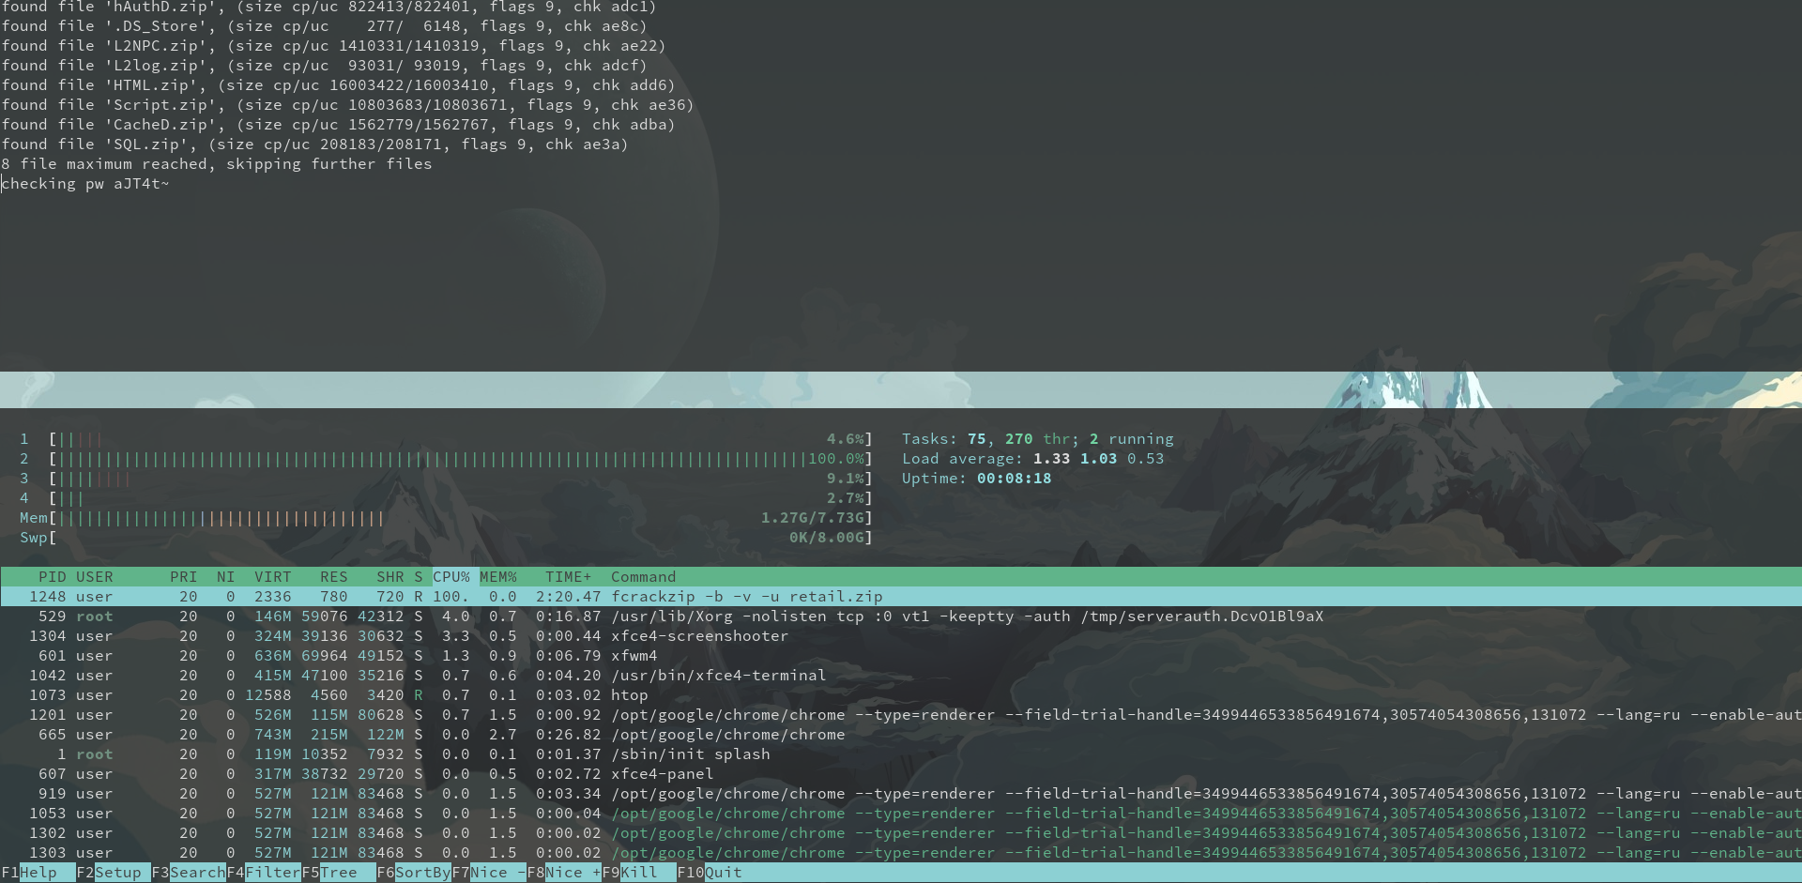Select the /usr/bin/xfce4-terminal process row
This screenshot has width=1802, height=883.
click(x=901, y=676)
